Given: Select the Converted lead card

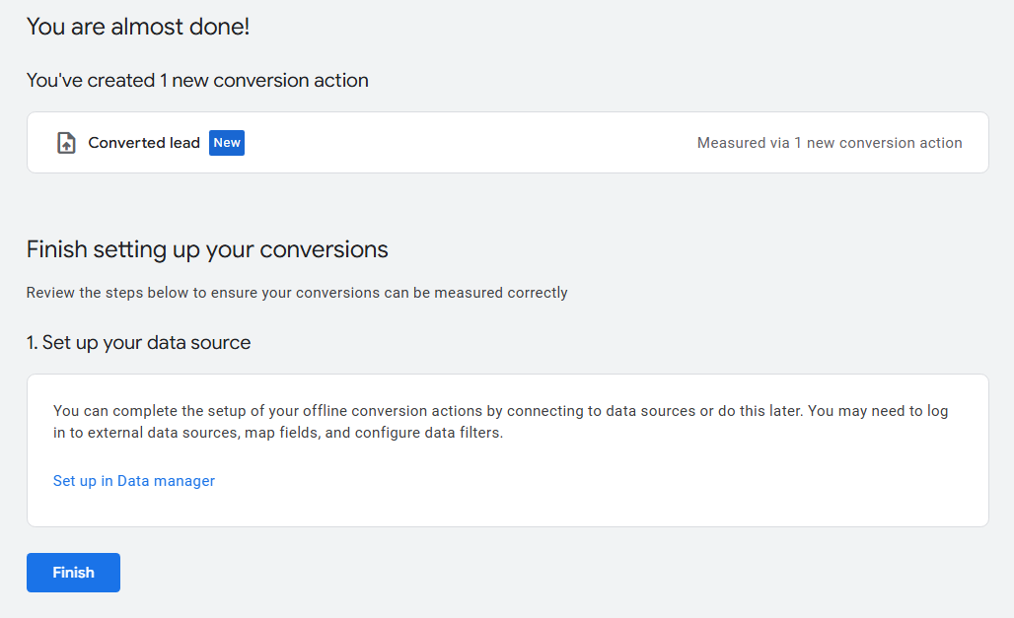Looking at the screenshot, I should pyautogui.click(x=507, y=142).
